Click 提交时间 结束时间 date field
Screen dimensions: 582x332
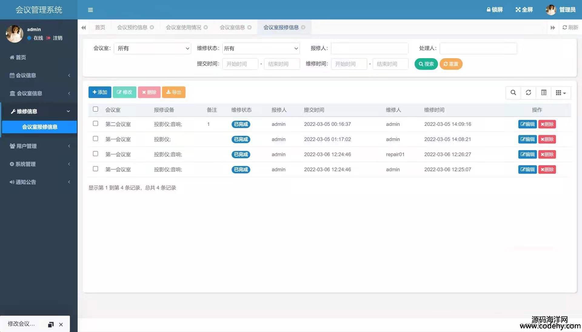point(282,64)
